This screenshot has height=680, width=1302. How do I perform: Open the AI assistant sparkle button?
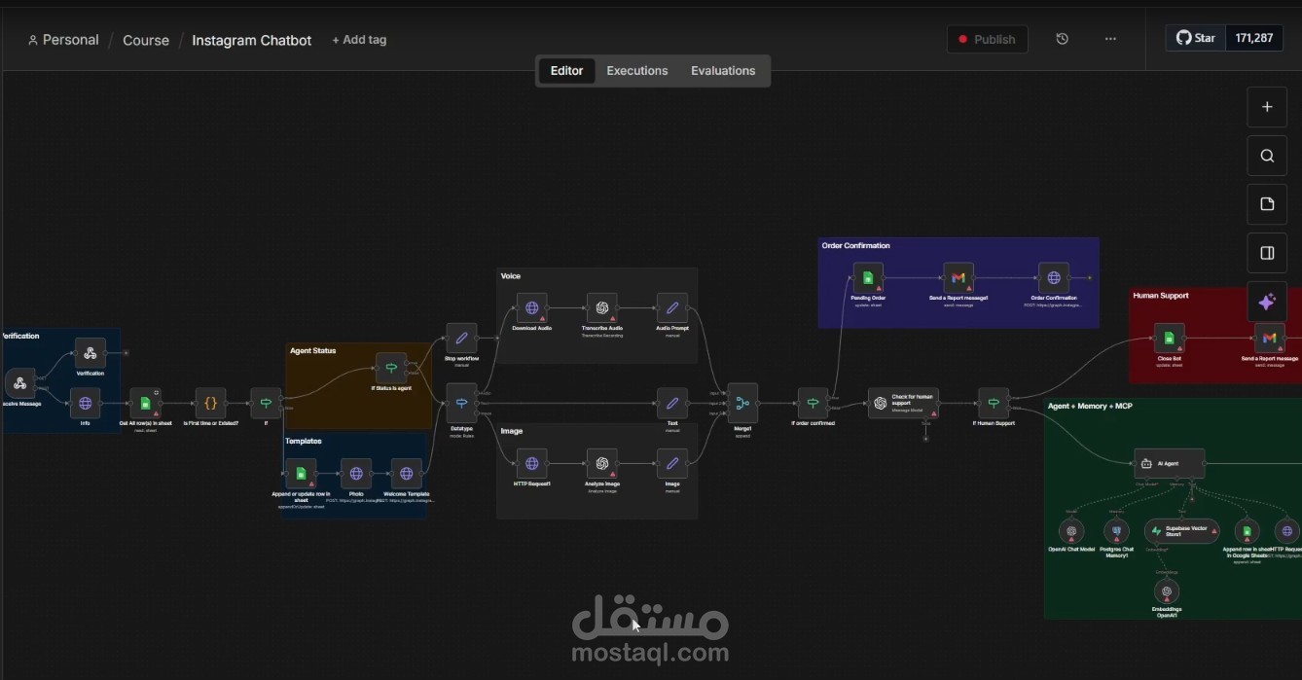point(1267,303)
